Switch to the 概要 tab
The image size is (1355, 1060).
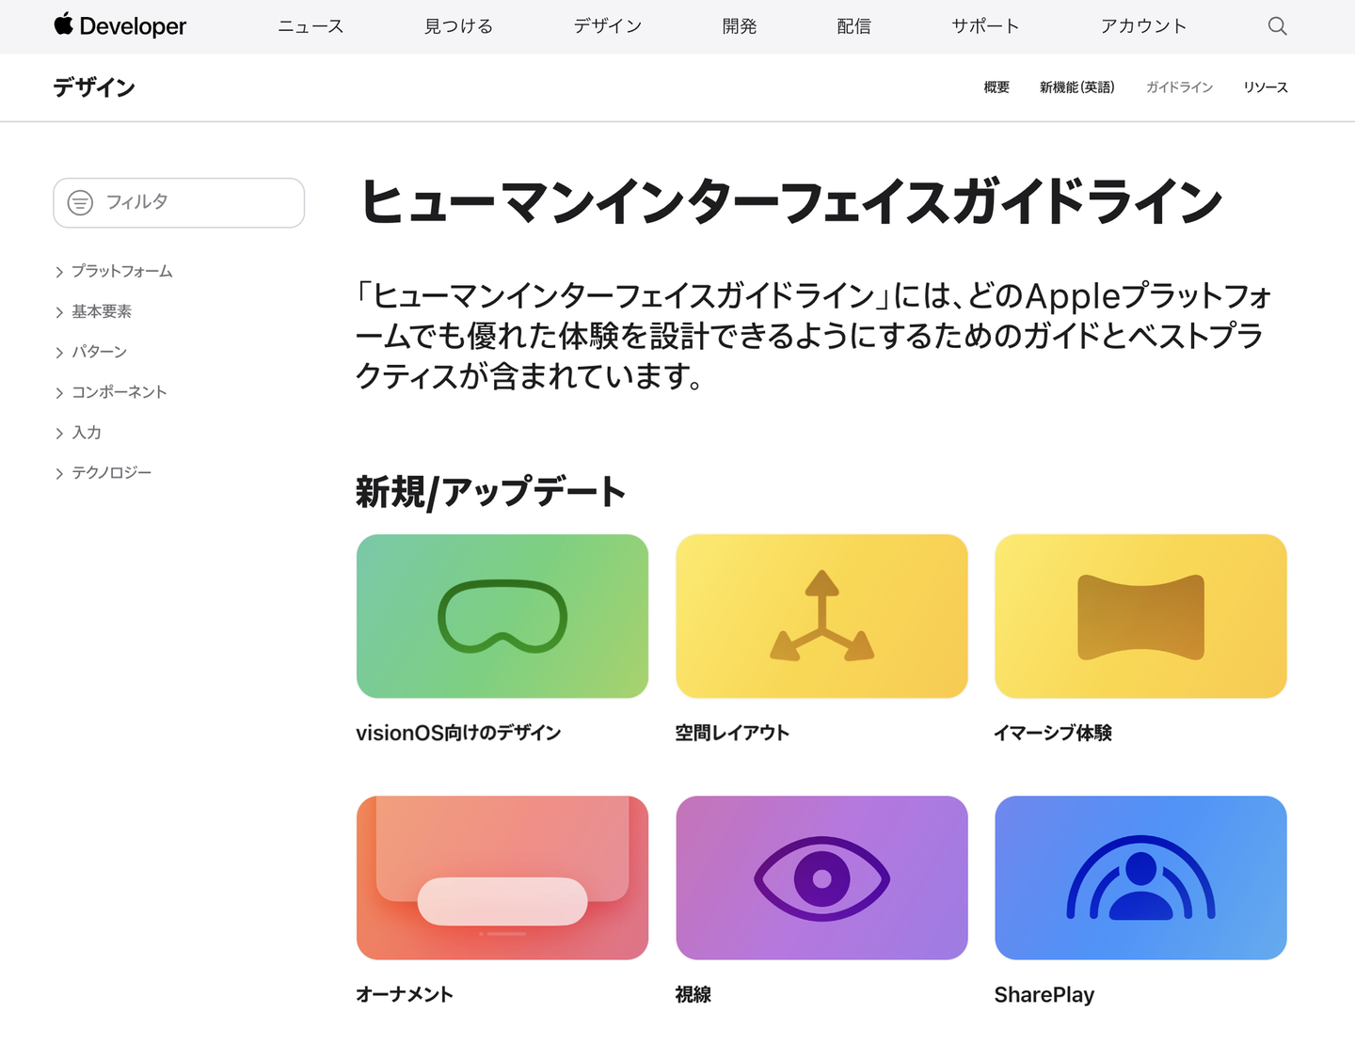[x=996, y=87]
